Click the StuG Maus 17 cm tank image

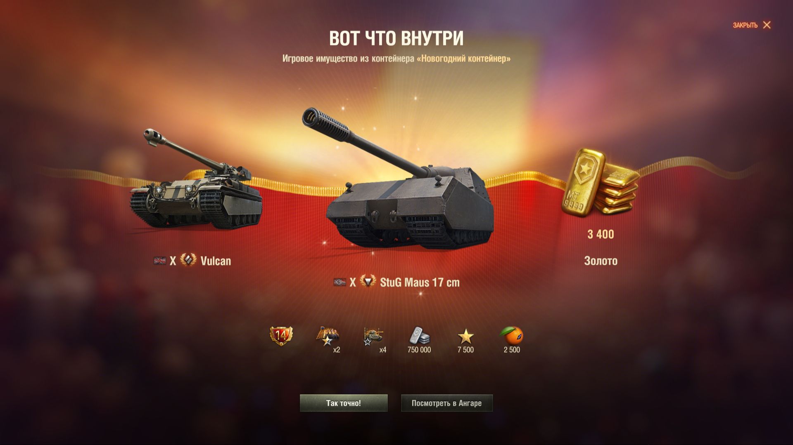click(x=410, y=177)
